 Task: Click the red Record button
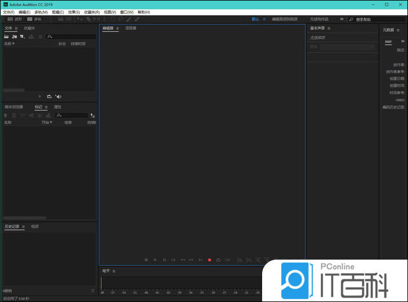pos(209,260)
